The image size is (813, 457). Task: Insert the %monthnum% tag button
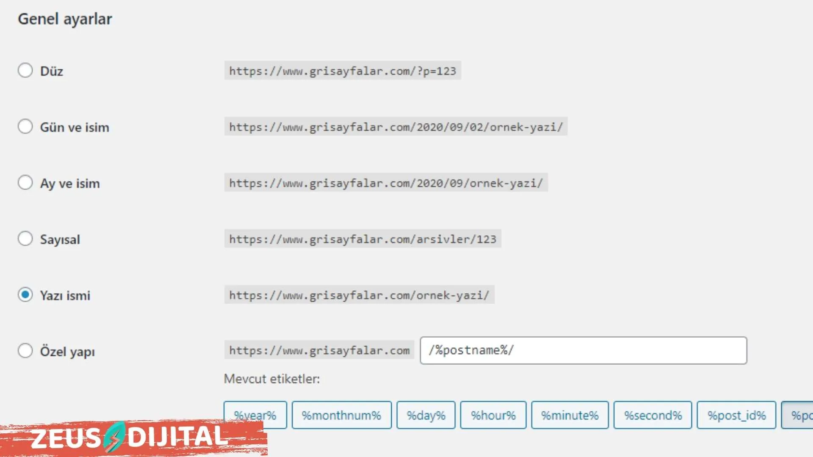point(342,415)
